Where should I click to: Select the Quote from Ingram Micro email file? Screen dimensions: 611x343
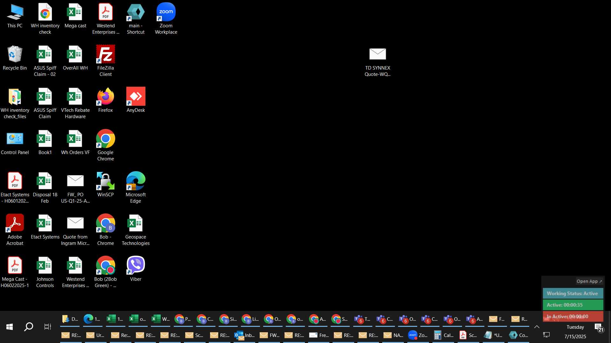click(x=75, y=230)
